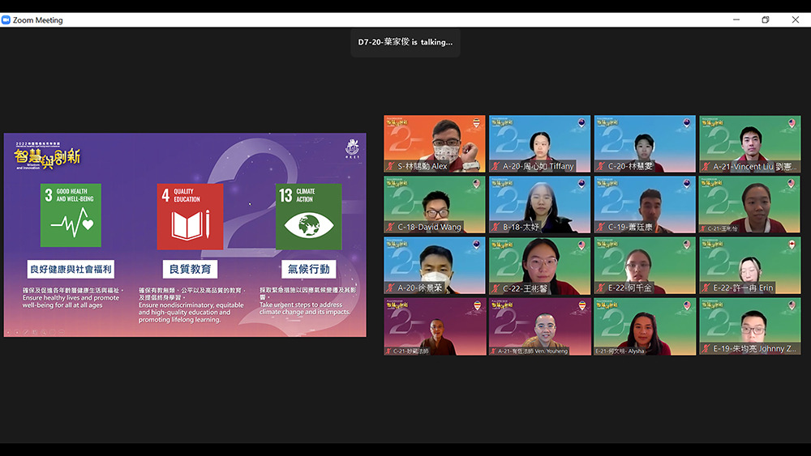Image resolution: width=811 pixels, height=456 pixels.
Task: Click the SDG 13 Climate Action eye icon
Action: [x=308, y=225]
